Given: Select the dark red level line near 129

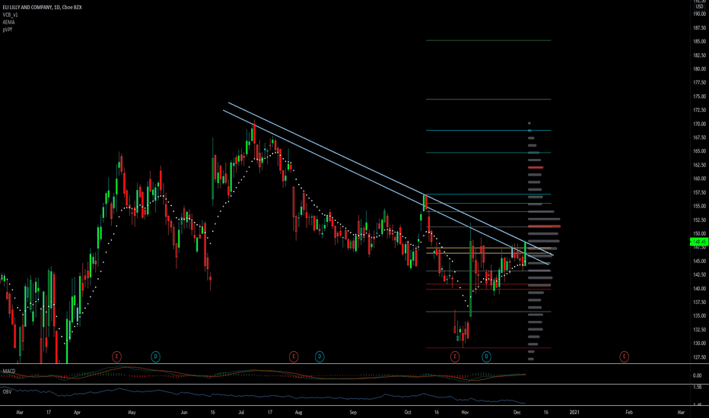Looking at the screenshot, I should 488,347.
